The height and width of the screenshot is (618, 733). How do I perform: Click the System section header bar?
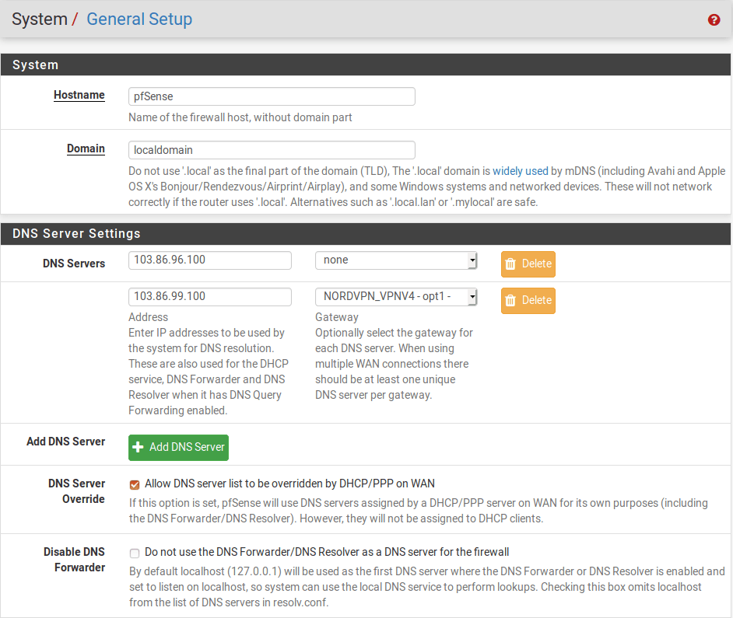coord(366,65)
